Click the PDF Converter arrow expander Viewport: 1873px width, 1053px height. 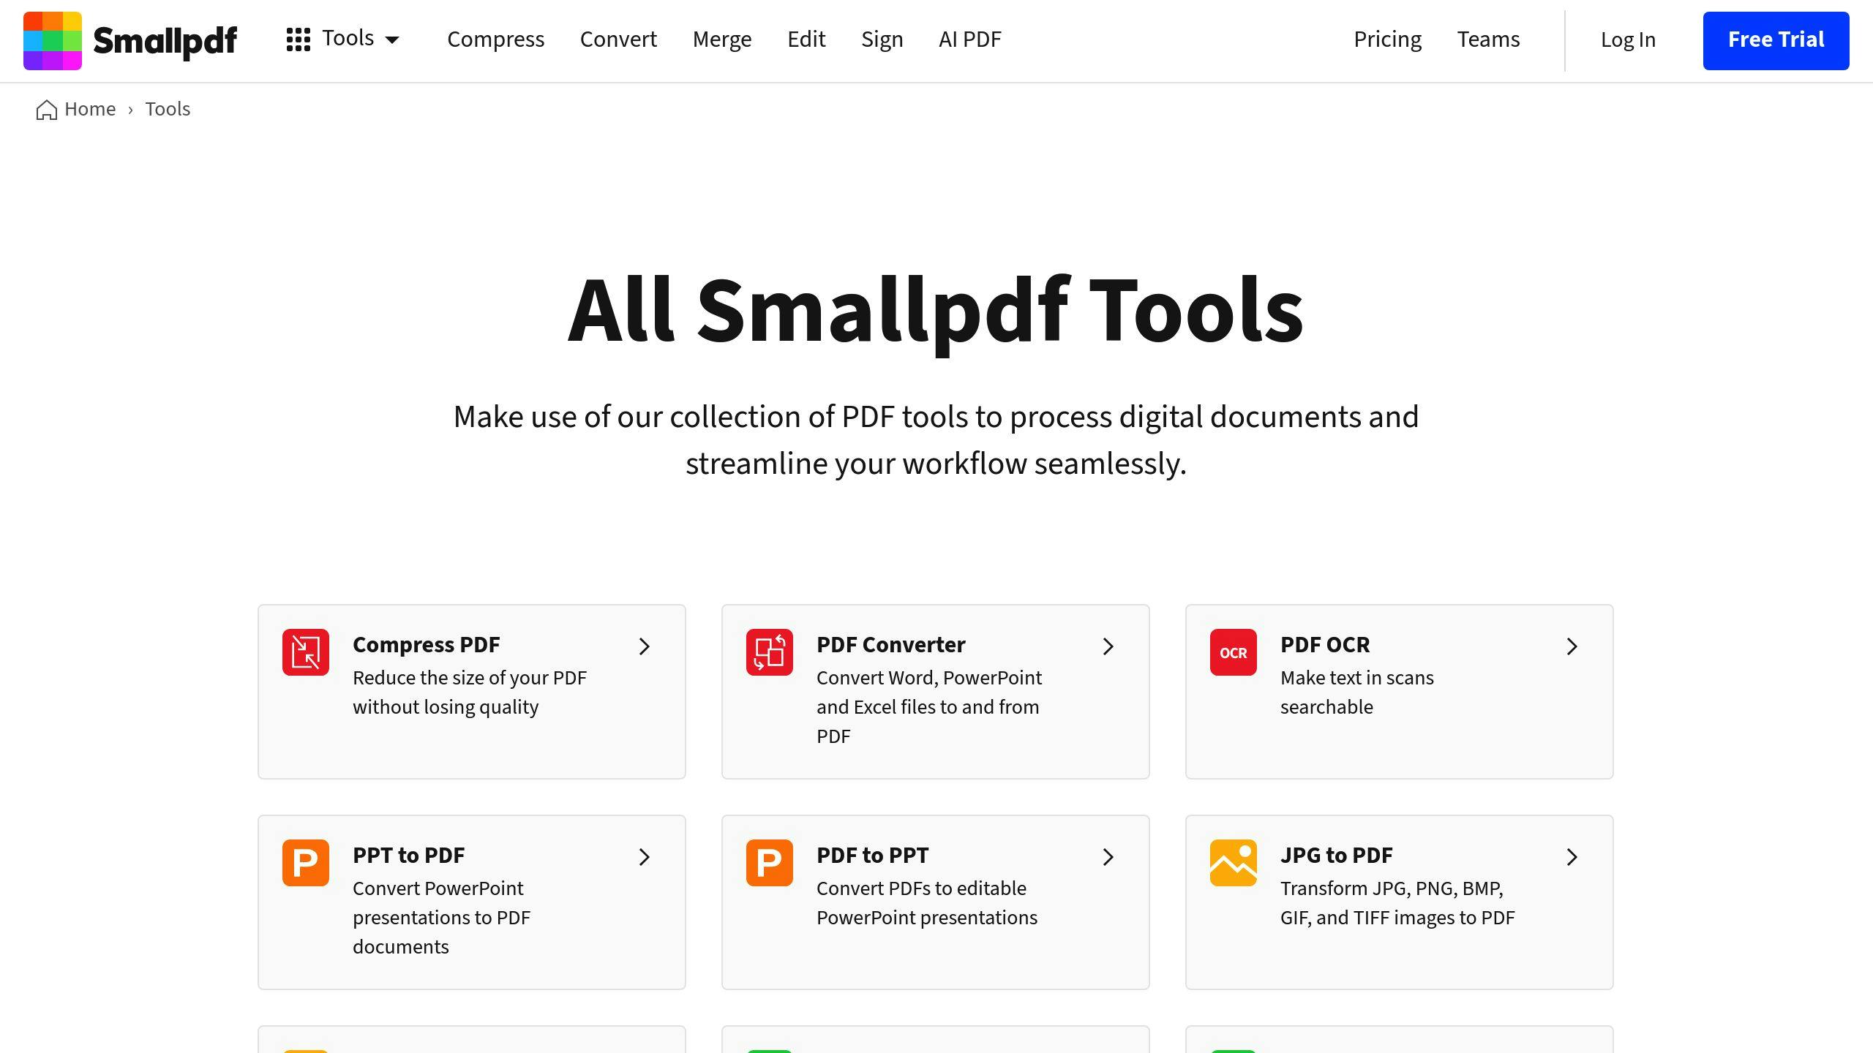[1108, 646]
